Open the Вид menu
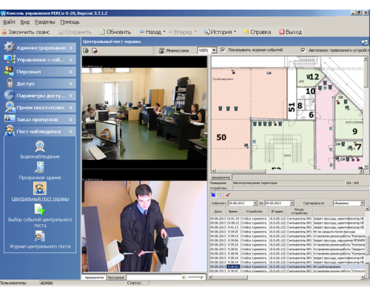The height and width of the screenshot is (296, 370). pyautogui.click(x=24, y=22)
